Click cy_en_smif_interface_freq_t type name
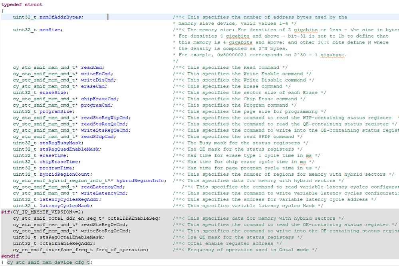Viewport: 399px width, 266px height. [x=53, y=250]
